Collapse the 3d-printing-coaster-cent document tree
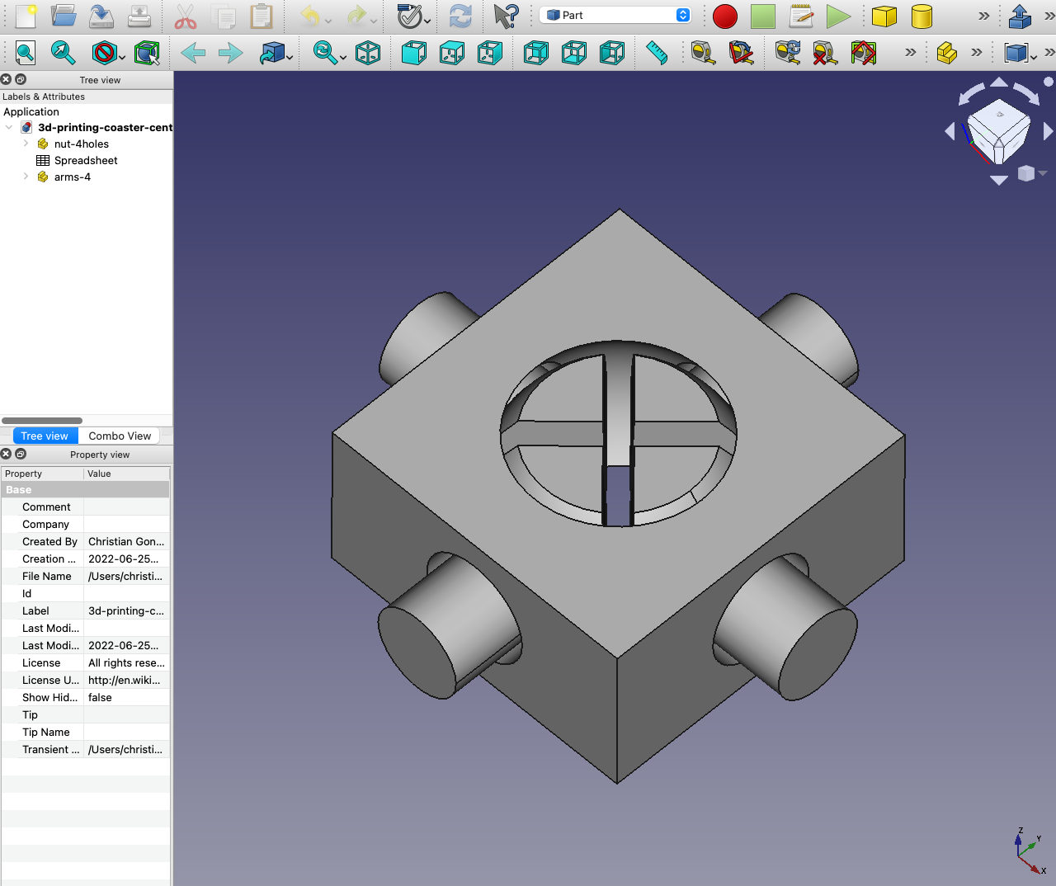This screenshot has height=886, width=1056. (9, 127)
